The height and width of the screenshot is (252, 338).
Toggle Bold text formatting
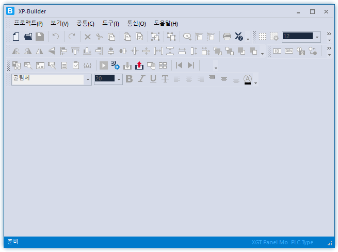tap(129, 79)
